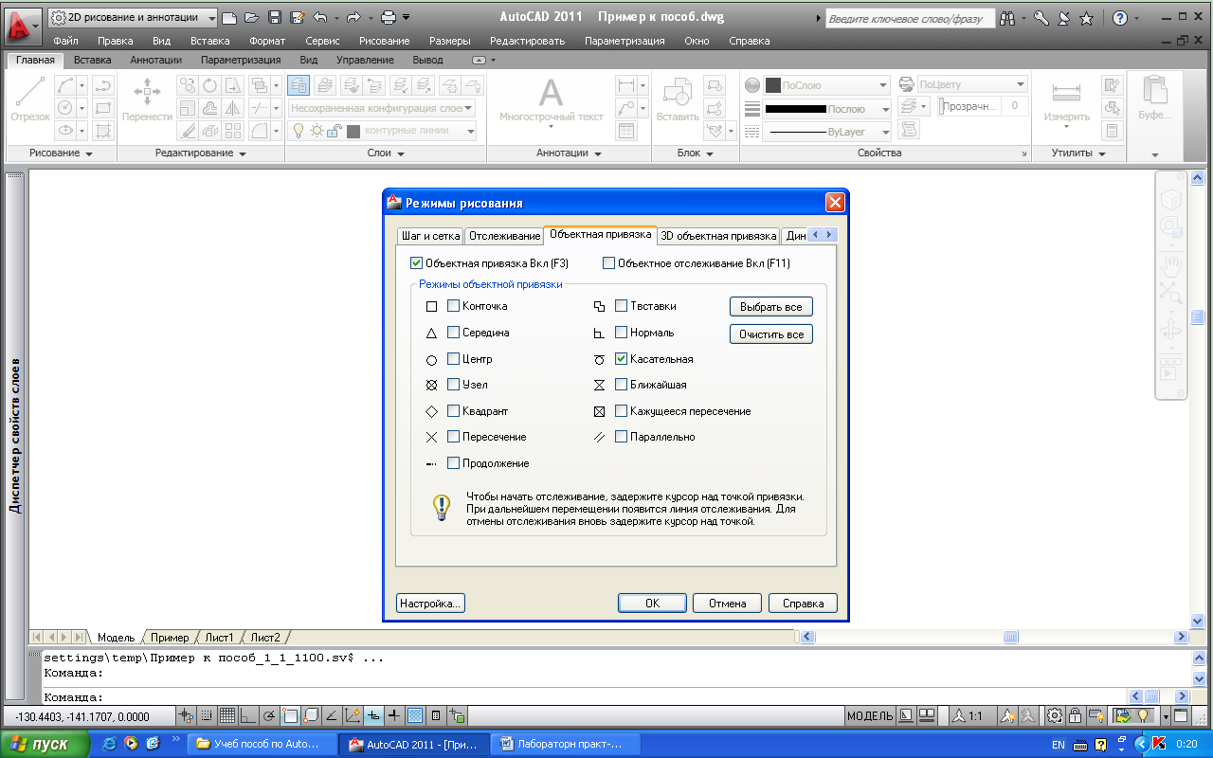Toggle Ortho mode in status bar
The width and height of the screenshot is (1213, 758).
point(248,715)
